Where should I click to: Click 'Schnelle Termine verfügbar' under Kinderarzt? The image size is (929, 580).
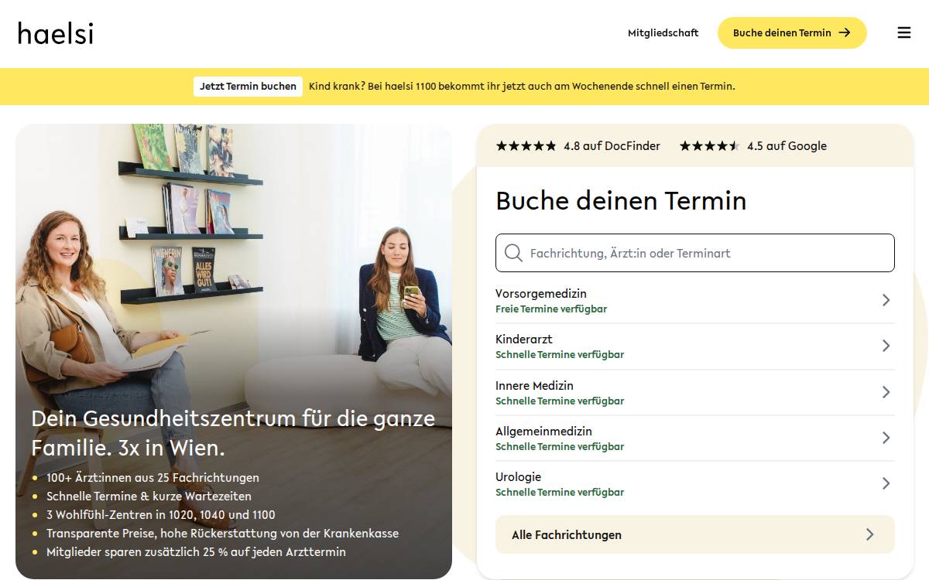pyautogui.click(x=560, y=354)
